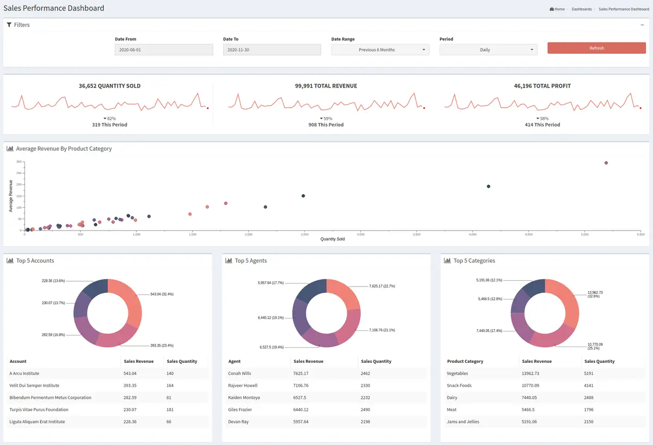Click the 6,527.5 (19.4%) donut label
653x445 pixels.
click(272, 347)
